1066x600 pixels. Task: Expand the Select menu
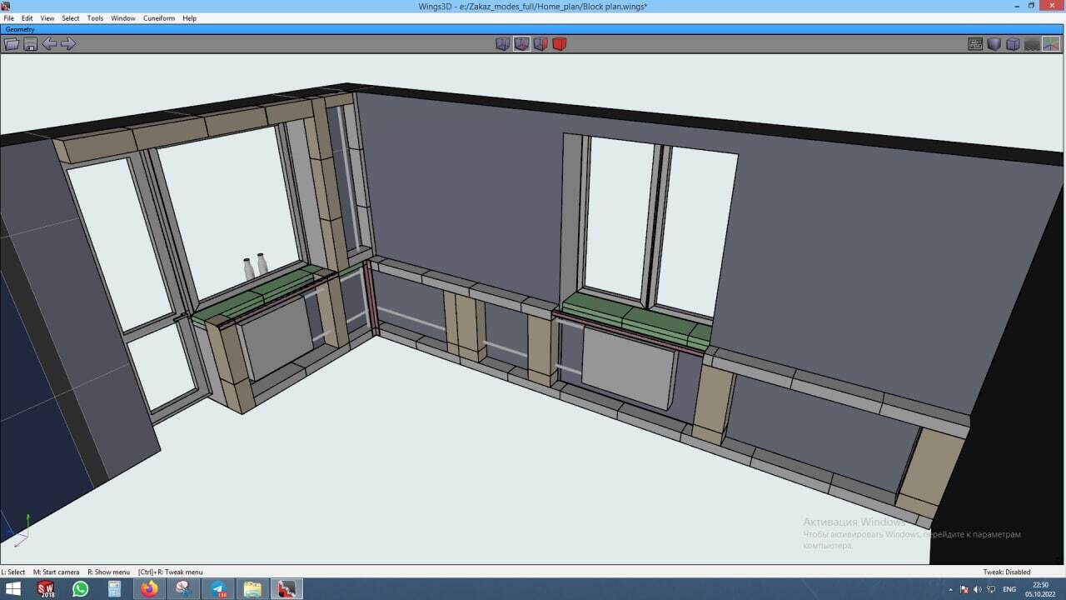71,18
